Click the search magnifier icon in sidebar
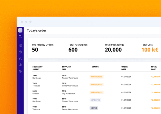 20,37
